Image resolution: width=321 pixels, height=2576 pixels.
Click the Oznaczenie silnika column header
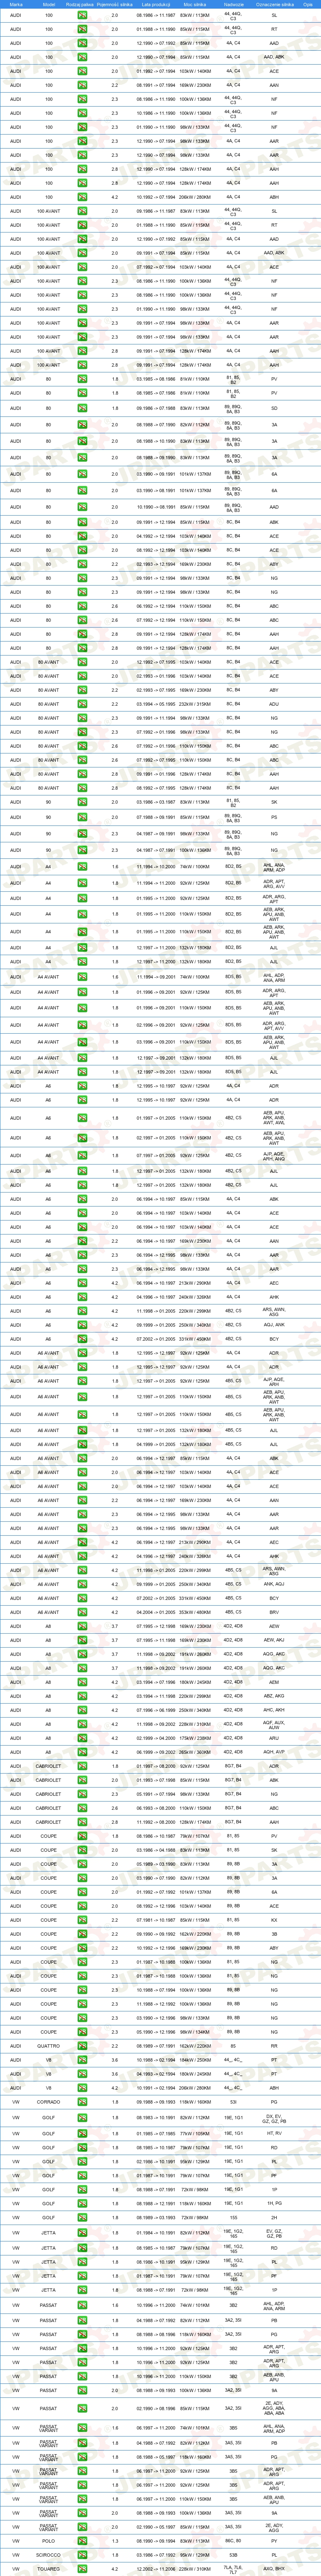[274, 4]
